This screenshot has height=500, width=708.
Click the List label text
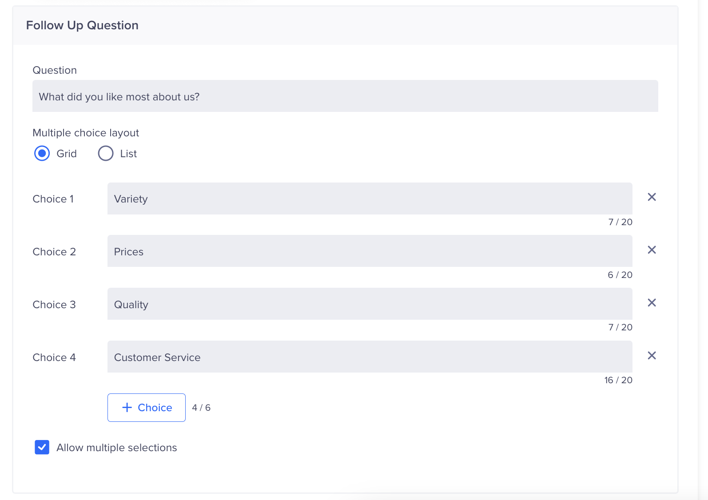pos(128,154)
